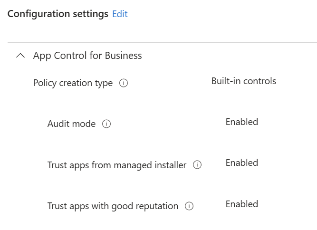The height and width of the screenshot is (230, 317).
Task: Show info for Policy creation type
Action: (x=124, y=83)
